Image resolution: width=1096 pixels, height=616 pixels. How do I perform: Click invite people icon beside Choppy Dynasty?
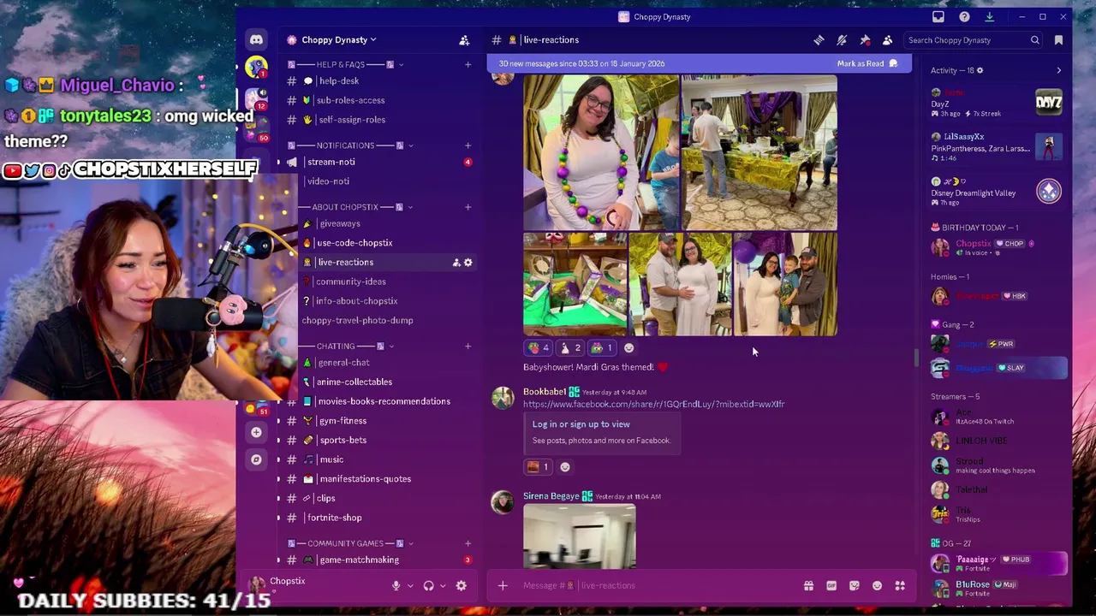(x=464, y=40)
